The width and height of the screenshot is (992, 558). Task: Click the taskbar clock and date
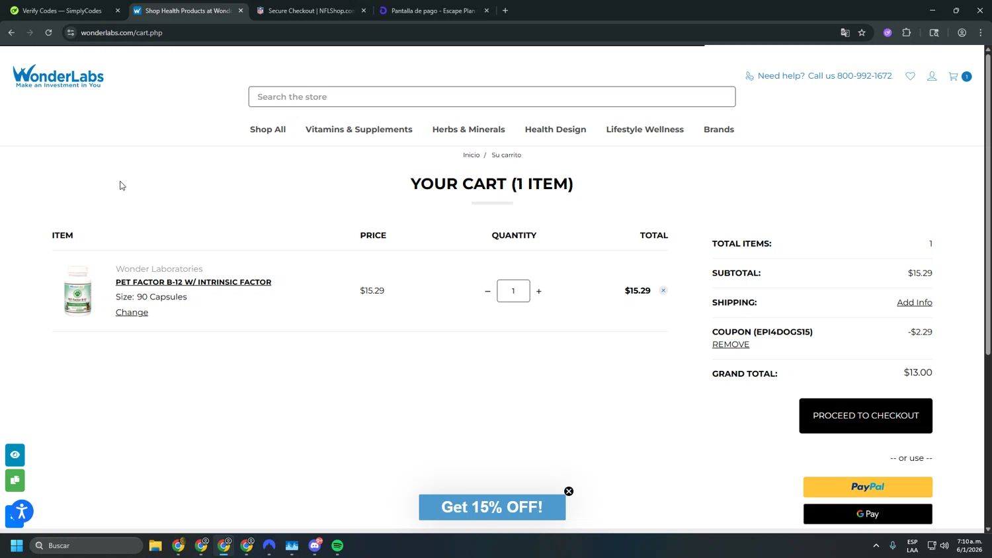[970, 545]
